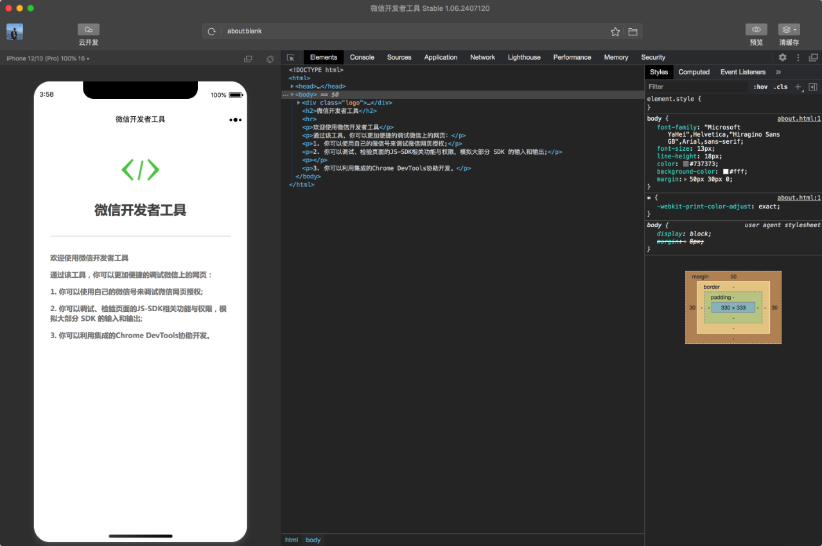Open the 云开发 cloud development button

coord(89,30)
